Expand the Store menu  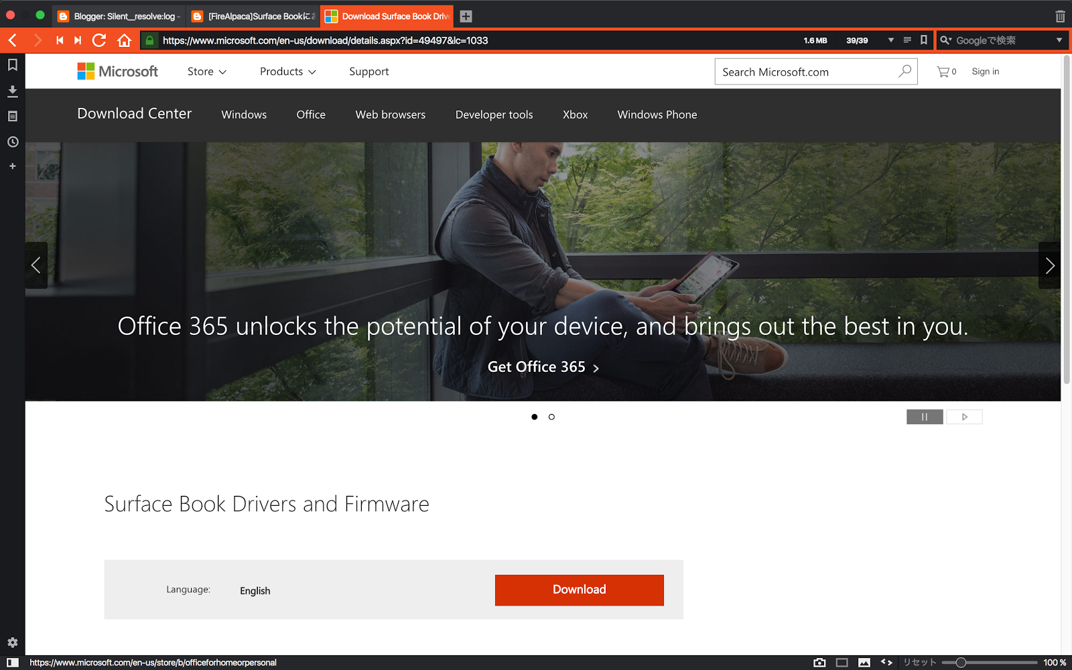click(207, 72)
